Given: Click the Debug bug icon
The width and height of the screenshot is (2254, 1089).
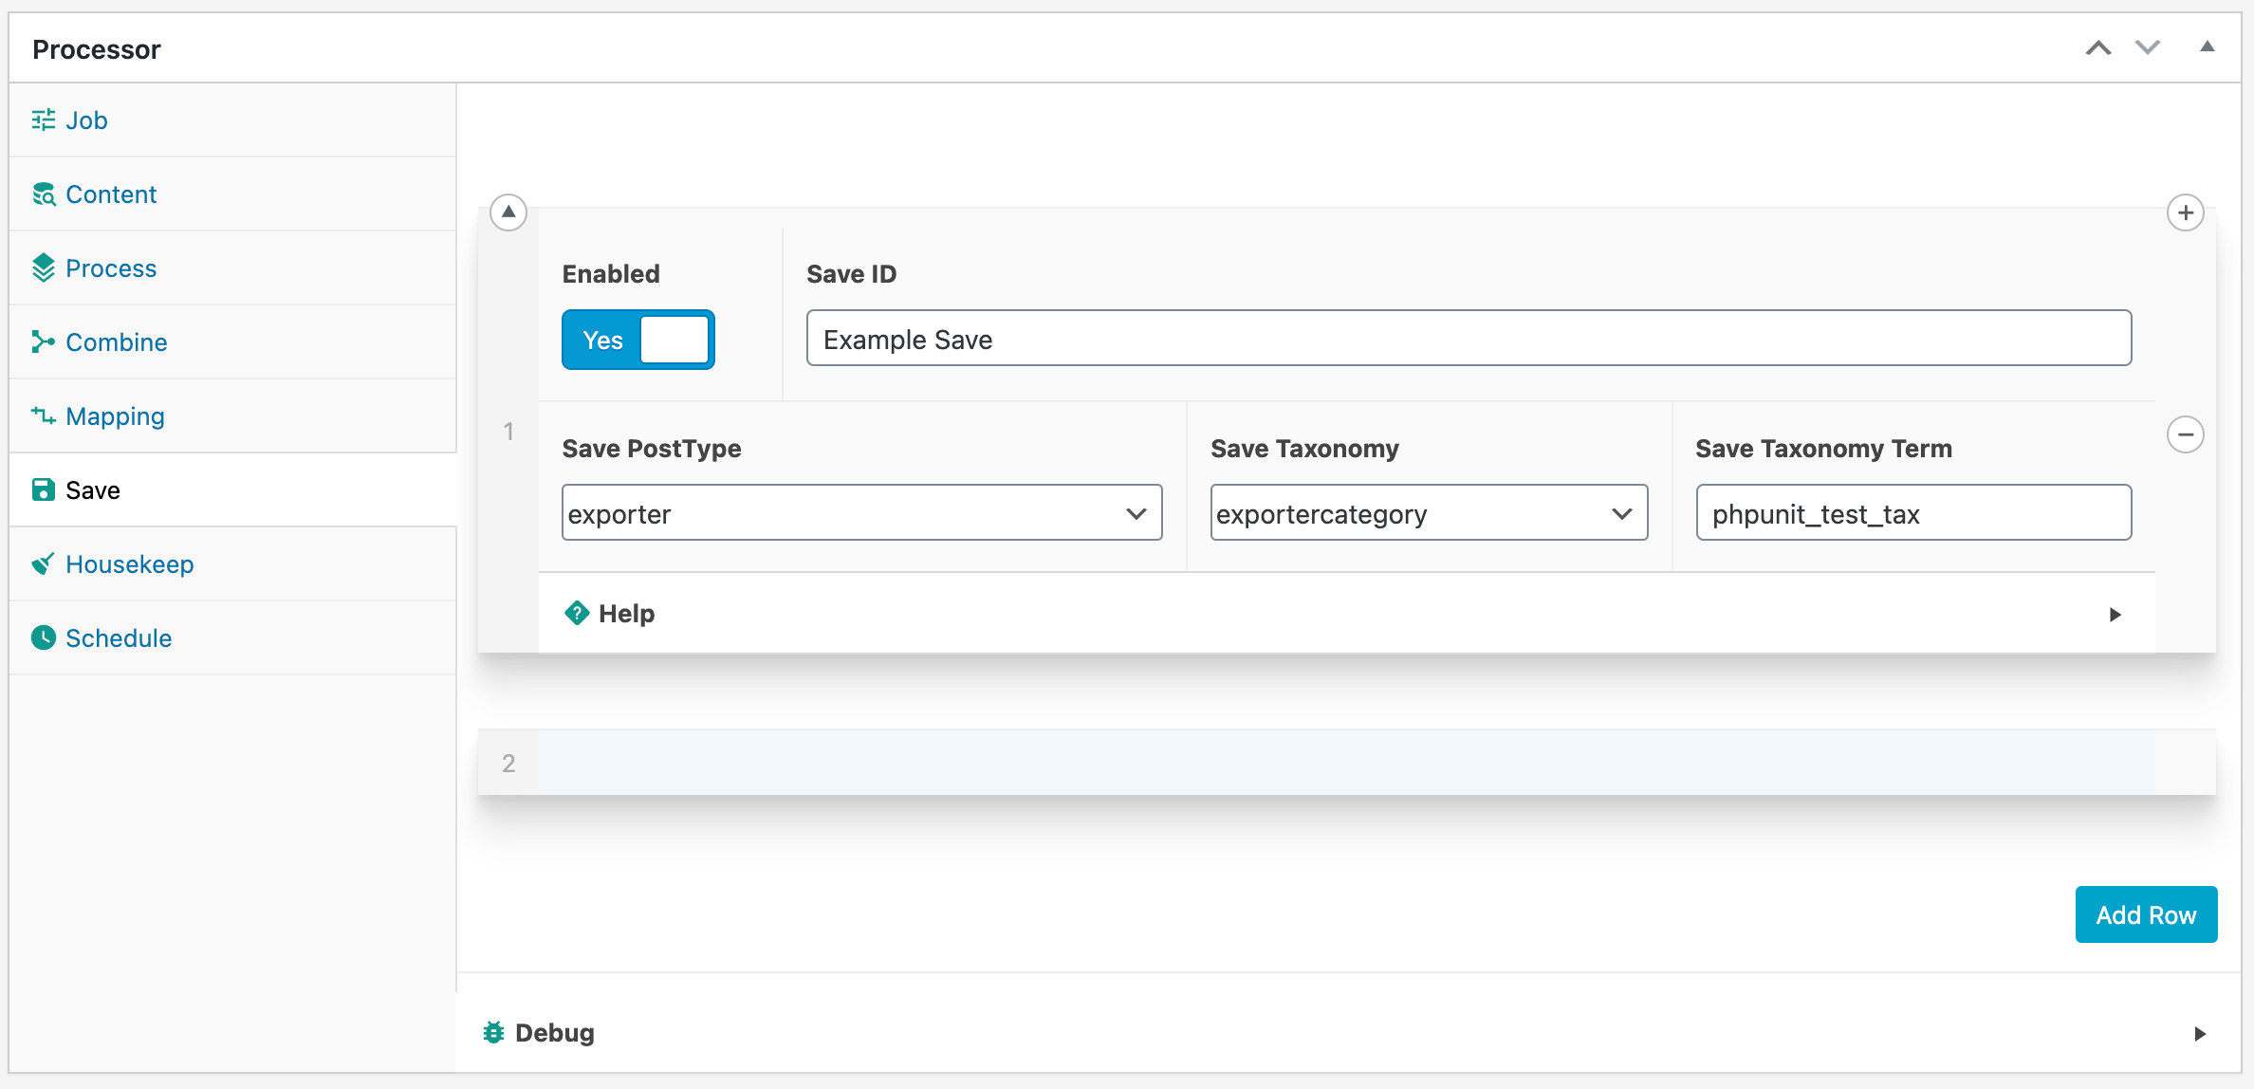Looking at the screenshot, I should point(493,1033).
